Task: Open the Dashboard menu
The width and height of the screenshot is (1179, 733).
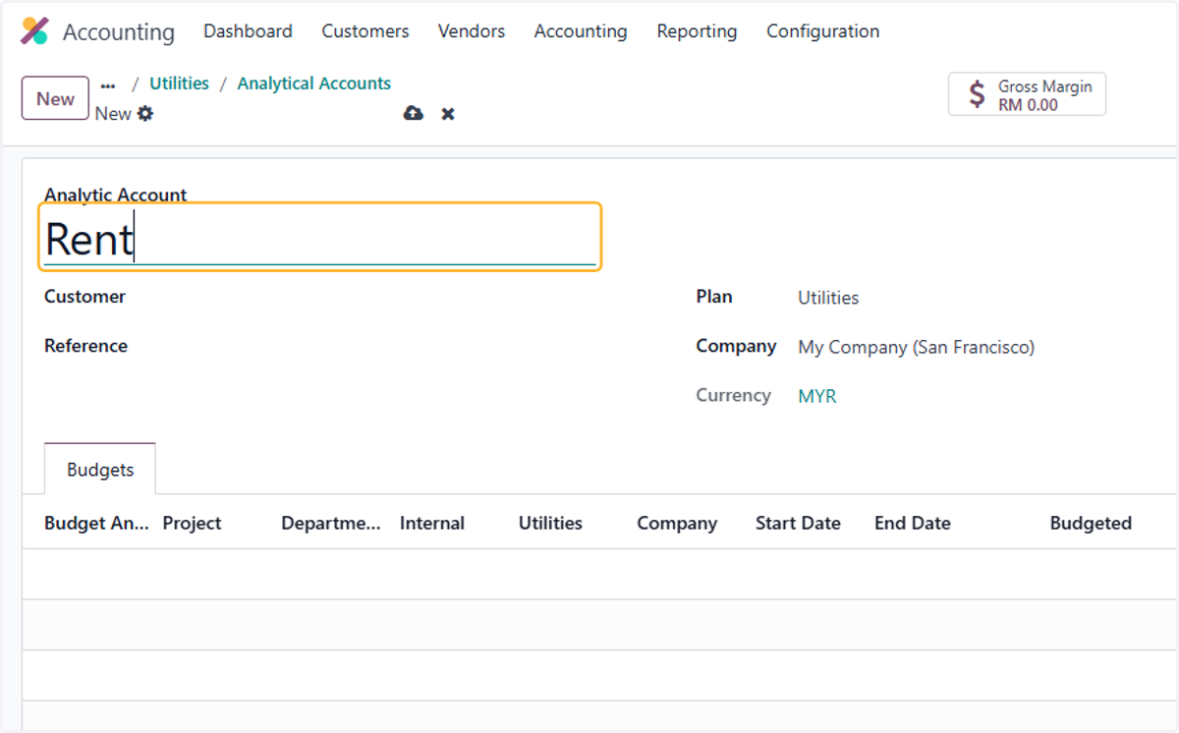Action: [248, 31]
